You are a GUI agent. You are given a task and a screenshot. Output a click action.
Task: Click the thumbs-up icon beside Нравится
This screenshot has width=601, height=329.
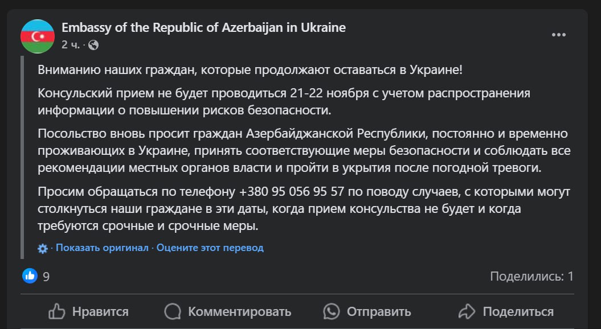click(57, 311)
